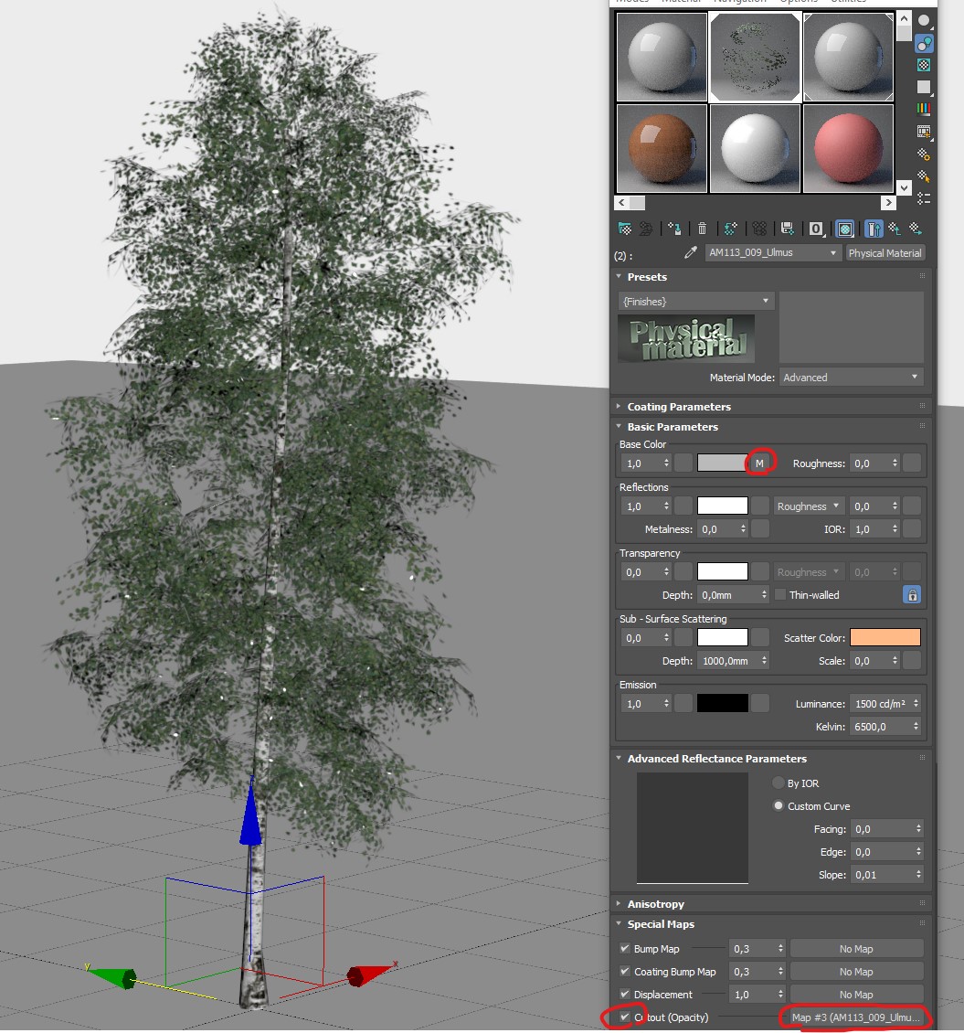Click the Sample UV Tiling icon
This screenshot has width=964, height=1033.
924,87
